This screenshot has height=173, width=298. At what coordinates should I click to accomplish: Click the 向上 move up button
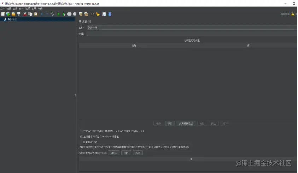214,124
